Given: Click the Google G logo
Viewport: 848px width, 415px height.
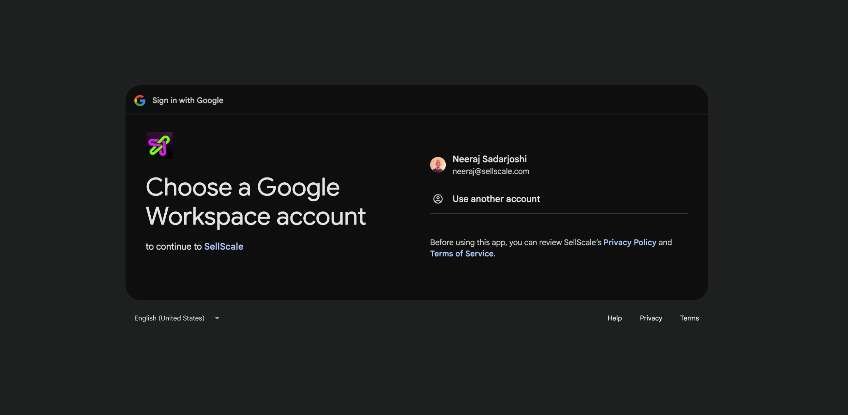Looking at the screenshot, I should 140,100.
